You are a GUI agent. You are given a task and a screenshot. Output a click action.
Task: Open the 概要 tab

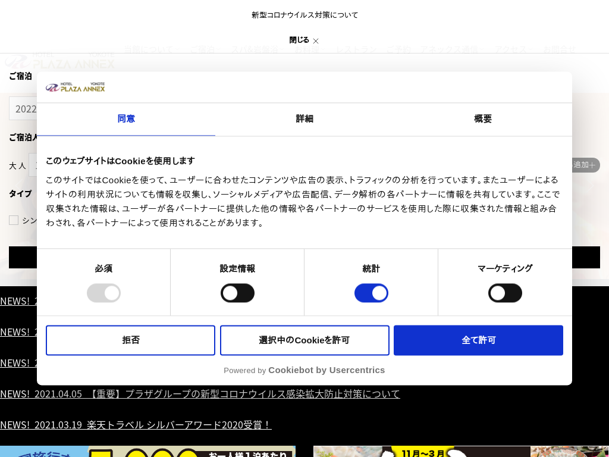pos(483,119)
